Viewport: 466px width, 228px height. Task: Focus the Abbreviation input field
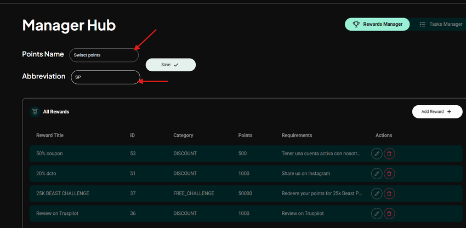tap(105, 77)
